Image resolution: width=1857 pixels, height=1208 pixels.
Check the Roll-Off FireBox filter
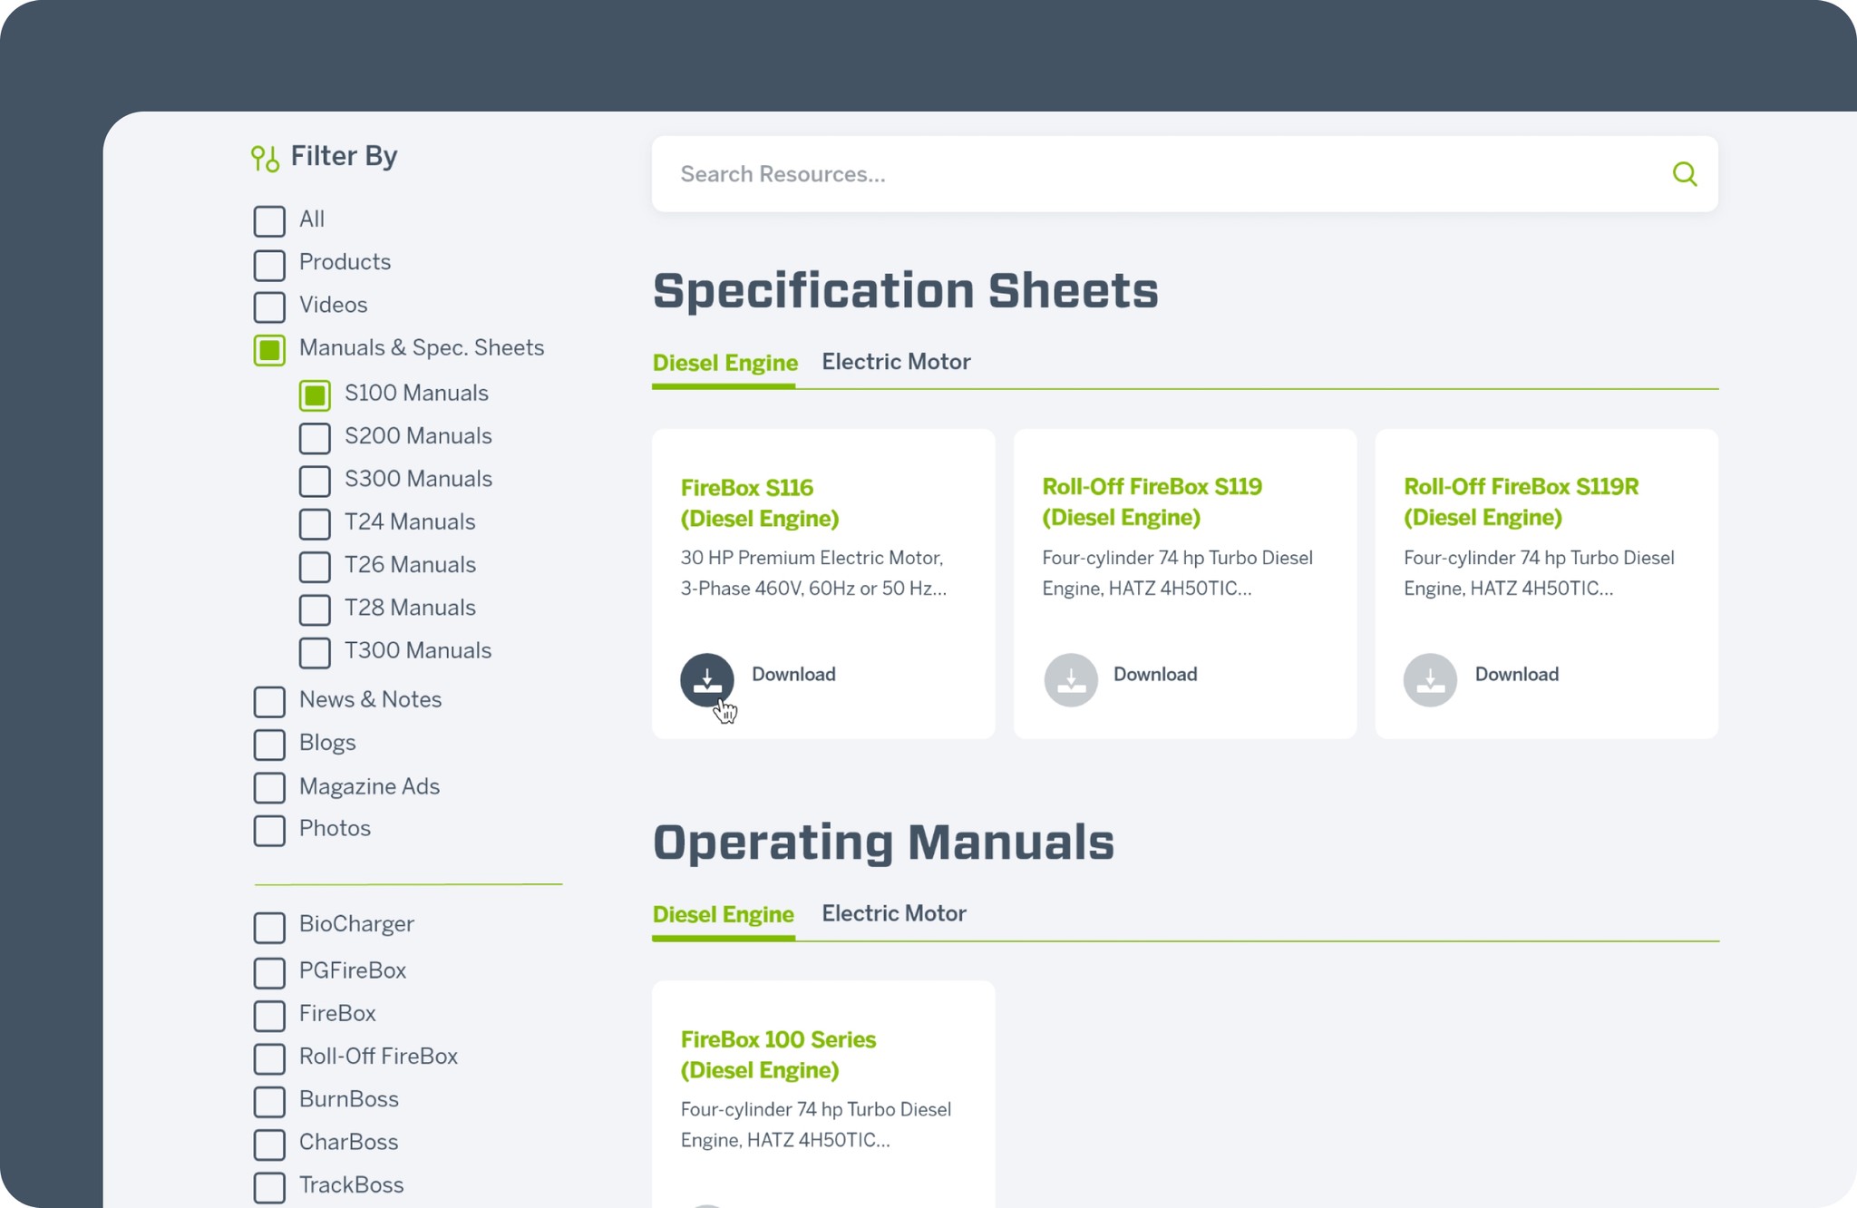269,1058
